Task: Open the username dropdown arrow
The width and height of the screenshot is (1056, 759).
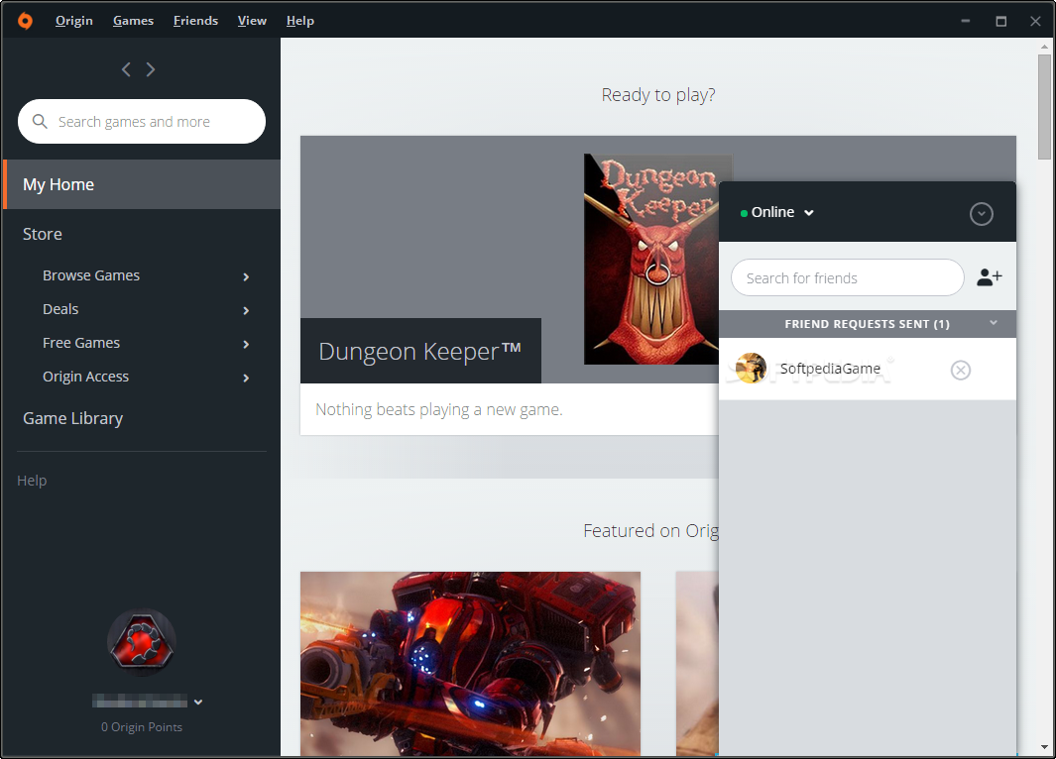Action: pyautogui.click(x=198, y=702)
